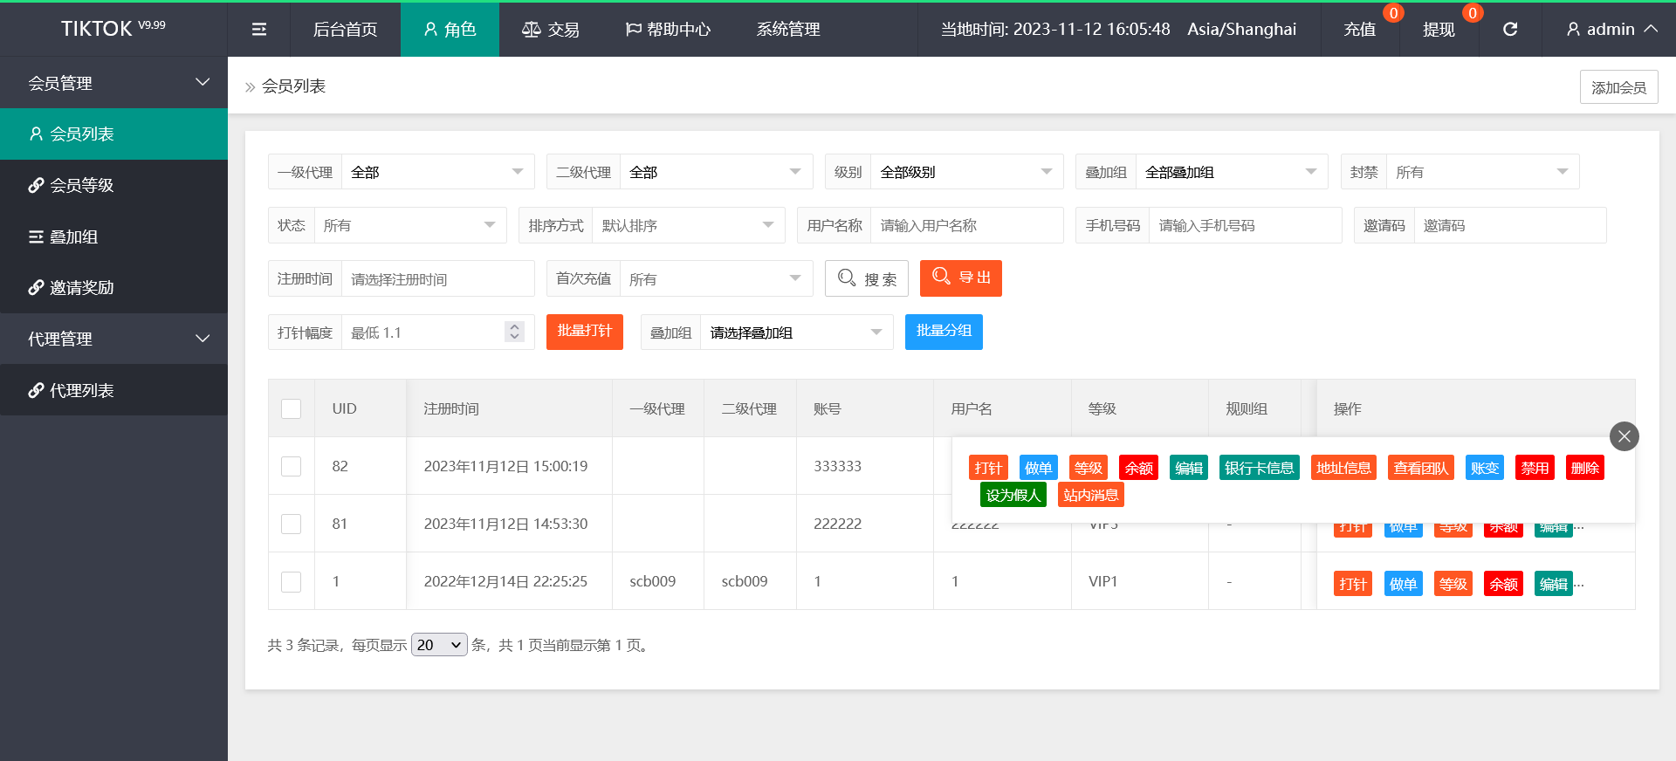Switch to the 交易 top navigation tab

pyautogui.click(x=551, y=30)
